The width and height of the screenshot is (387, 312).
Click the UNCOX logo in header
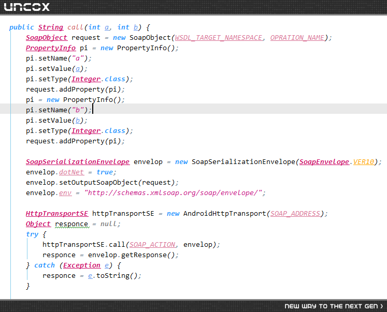26,7
